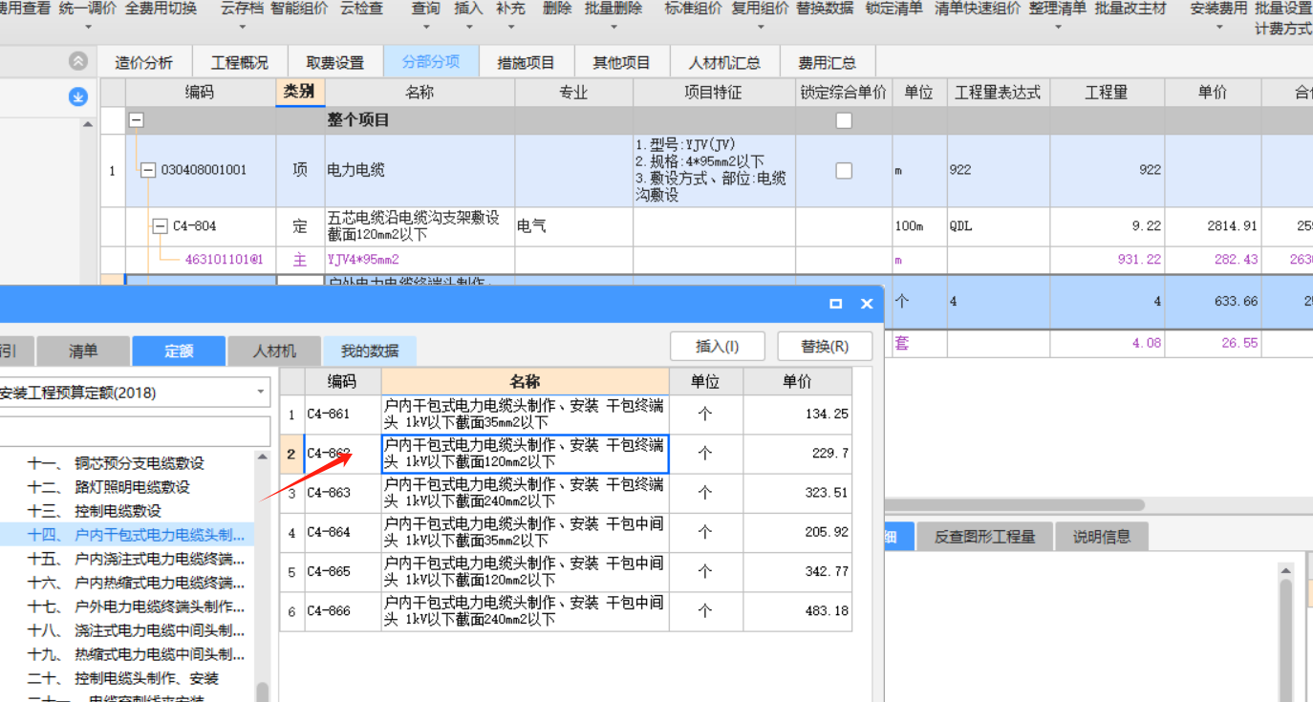The width and height of the screenshot is (1313, 702).
Task: Click 批量改主材 toolbar item
Action: click(x=1130, y=9)
